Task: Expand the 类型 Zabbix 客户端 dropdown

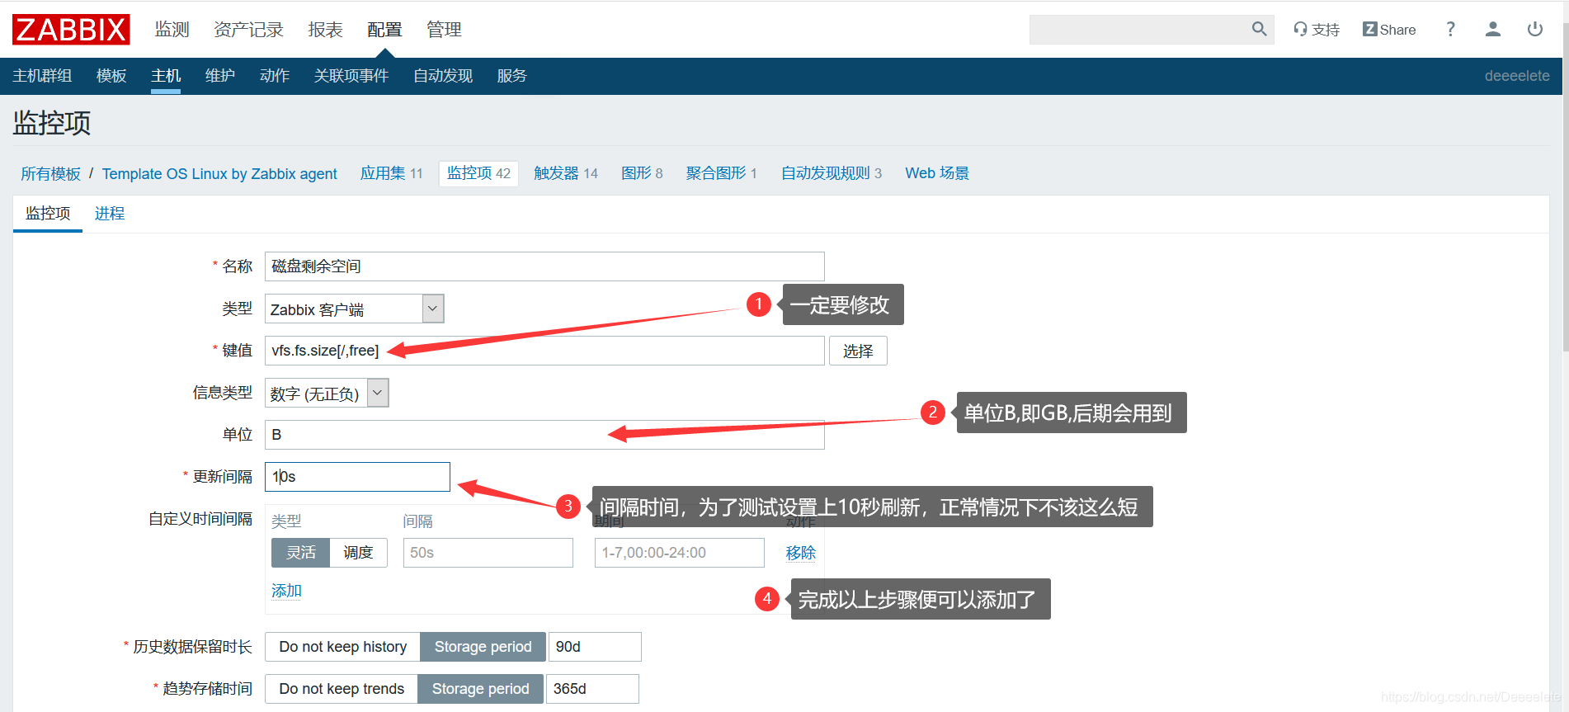Action: tap(355, 309)
